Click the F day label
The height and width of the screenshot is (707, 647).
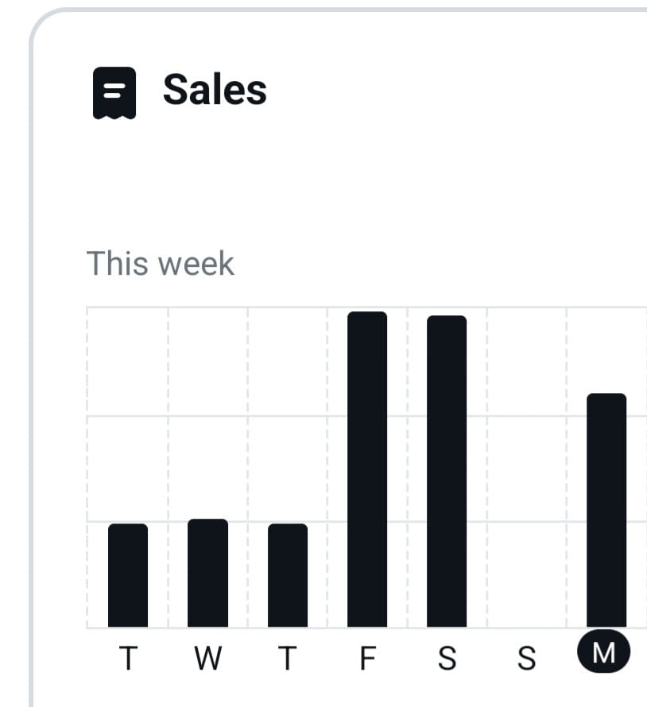(368, 659)
